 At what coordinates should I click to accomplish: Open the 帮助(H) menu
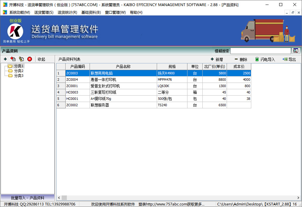[136, 12]
